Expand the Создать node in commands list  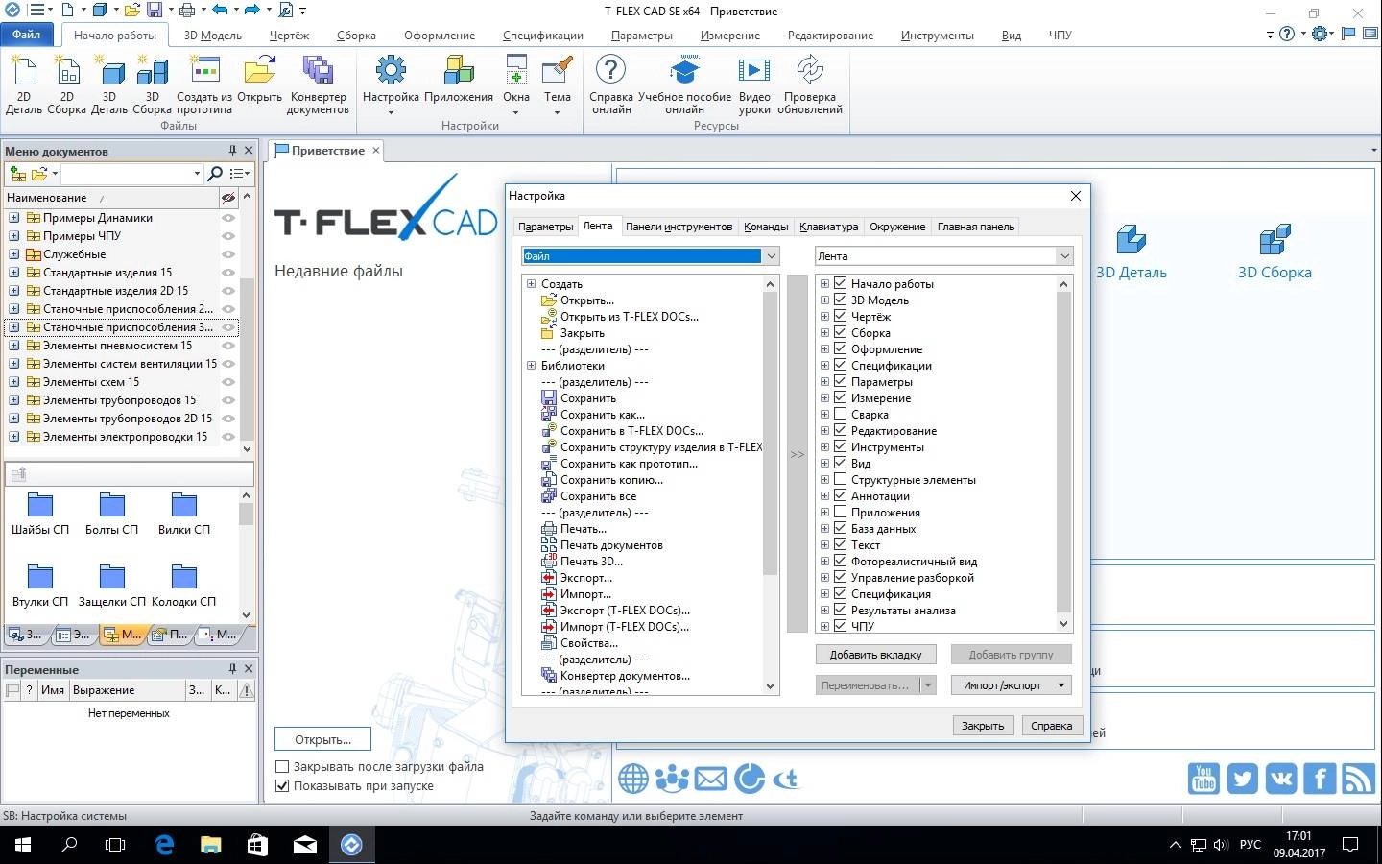531,283
